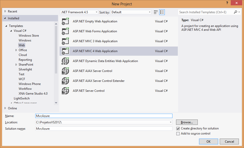Viewport: 244px width, 148px height.
Task: Open the Sort by Default dropdown
Action: [x=149, y=12]
